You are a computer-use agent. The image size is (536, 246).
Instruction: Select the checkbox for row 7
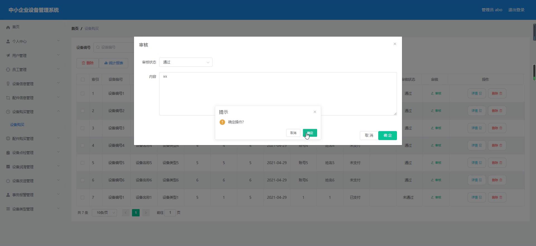coord(82,197)
